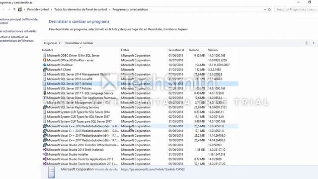The height and width of the screenshot is (179, 318).
Task: Click icon of Microsoft SQL Server 2017 (64 bits)
Action: [x=44, y=84]
